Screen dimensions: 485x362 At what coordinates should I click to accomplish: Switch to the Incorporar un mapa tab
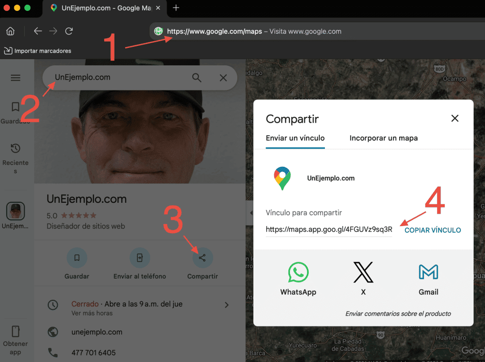click(x=383, y=138)
